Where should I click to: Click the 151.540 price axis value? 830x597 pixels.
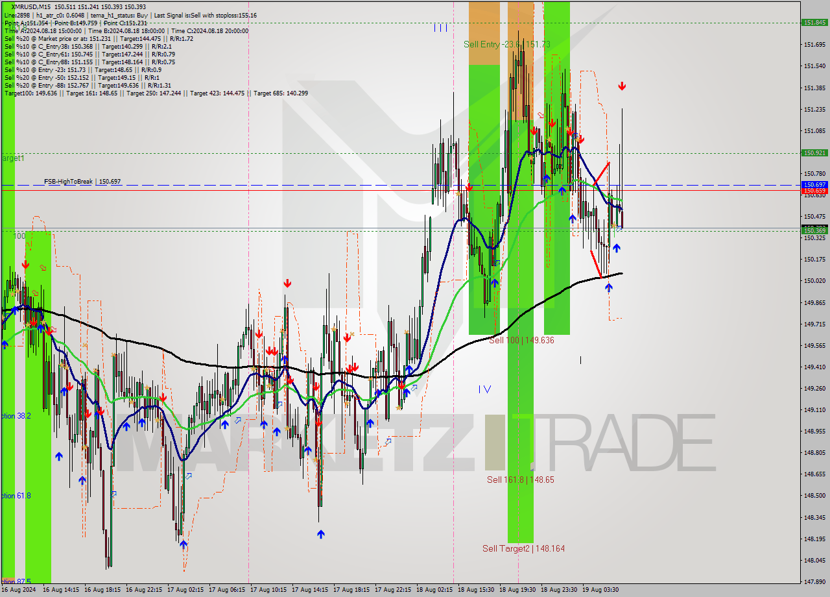814,66
